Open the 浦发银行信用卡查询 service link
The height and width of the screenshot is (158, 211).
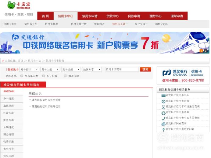pos(177,101)
